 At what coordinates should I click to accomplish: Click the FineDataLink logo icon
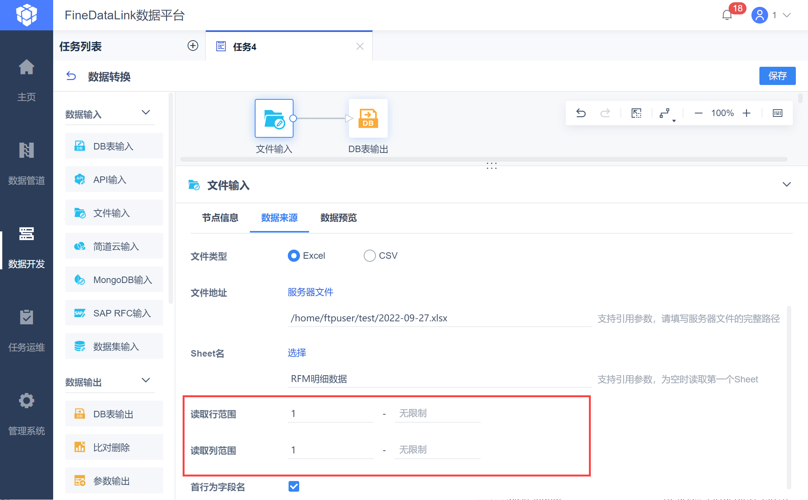click(27, 15)
